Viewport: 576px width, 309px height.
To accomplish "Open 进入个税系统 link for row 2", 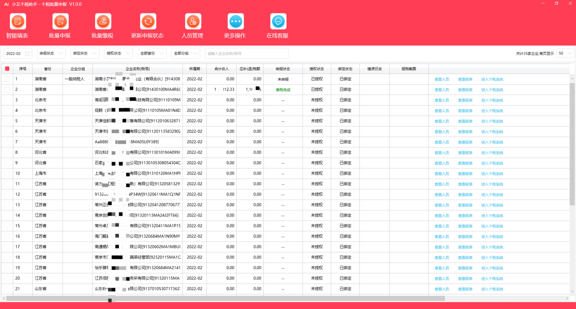I will click(x=492, y=90).
